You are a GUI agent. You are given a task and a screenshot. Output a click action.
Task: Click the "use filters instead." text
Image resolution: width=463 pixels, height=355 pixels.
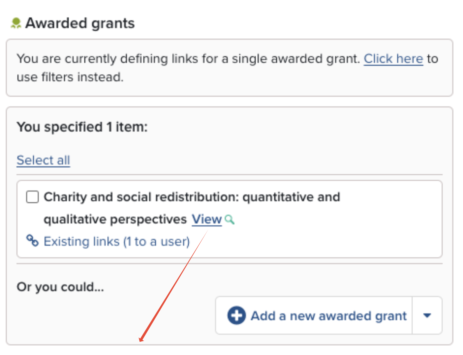pos(70,77)
